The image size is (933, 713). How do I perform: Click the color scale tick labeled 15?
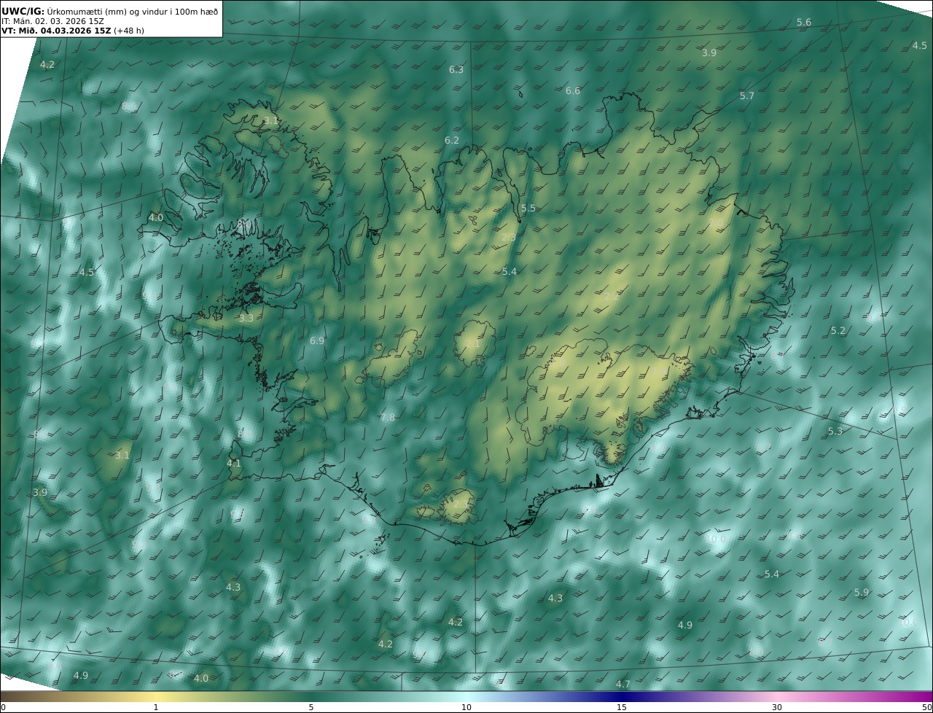point(622,708)
